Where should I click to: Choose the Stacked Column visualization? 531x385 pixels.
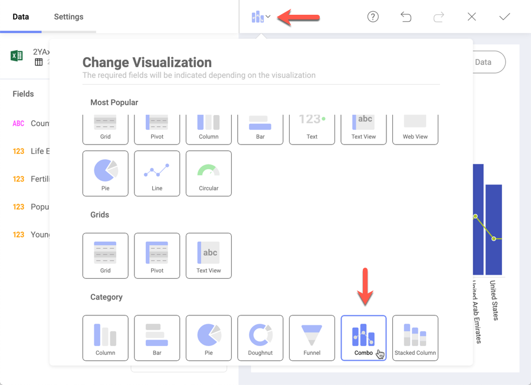click(x=415, y=337)
